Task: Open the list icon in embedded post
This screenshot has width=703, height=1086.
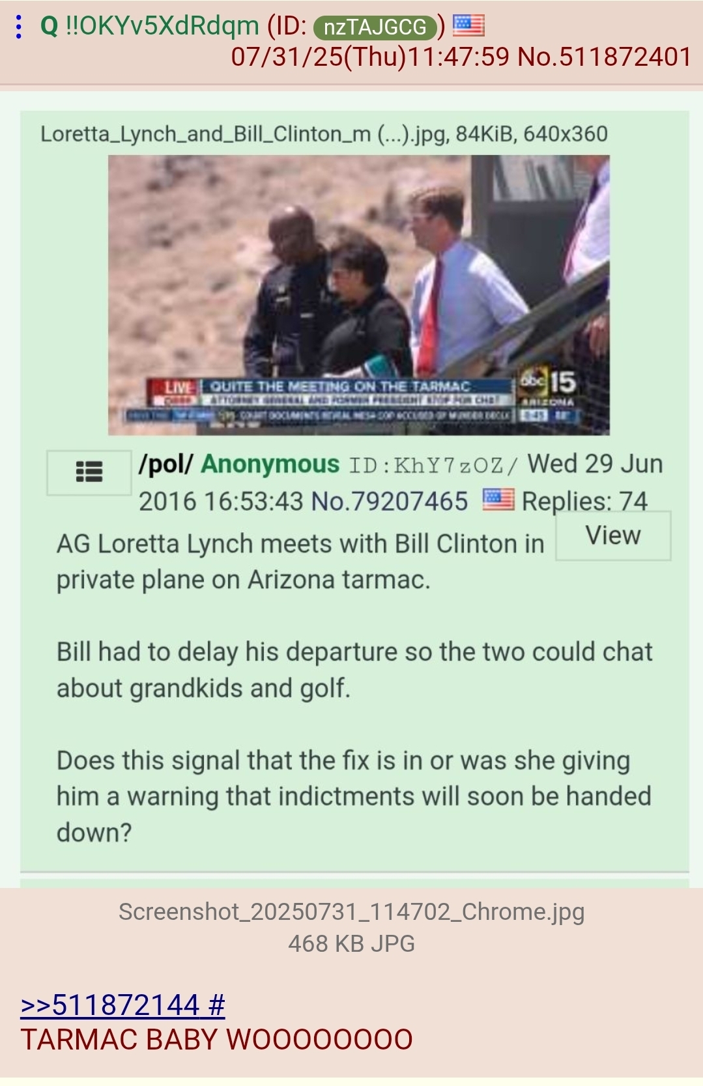Action: 89,472
